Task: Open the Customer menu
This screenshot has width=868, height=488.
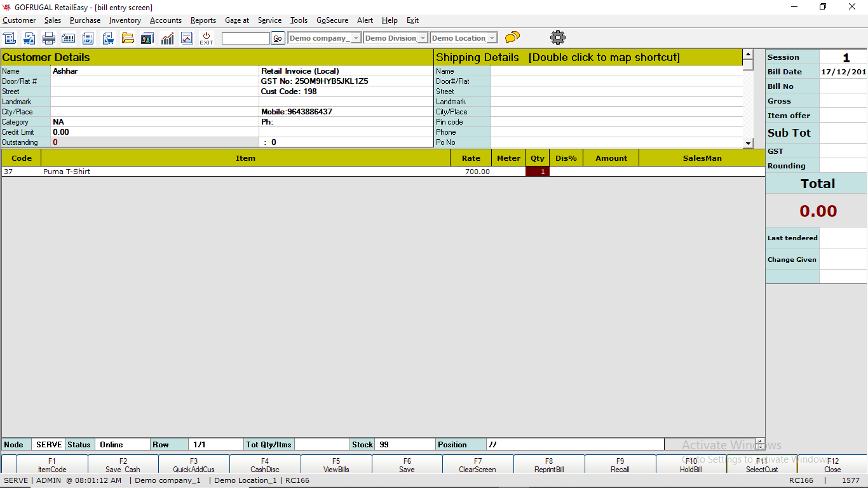Action: coord(19,20)
